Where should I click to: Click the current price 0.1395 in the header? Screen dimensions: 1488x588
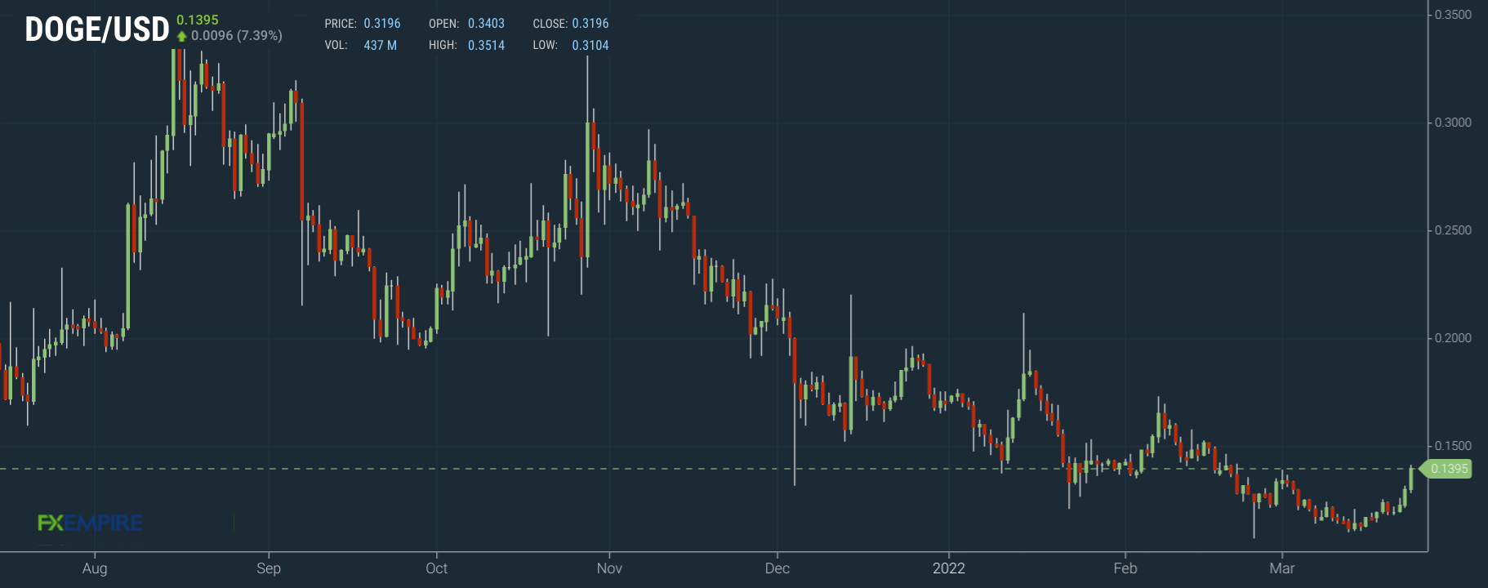coord(198,20)
